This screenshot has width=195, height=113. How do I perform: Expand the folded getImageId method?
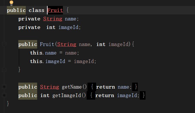4,95
